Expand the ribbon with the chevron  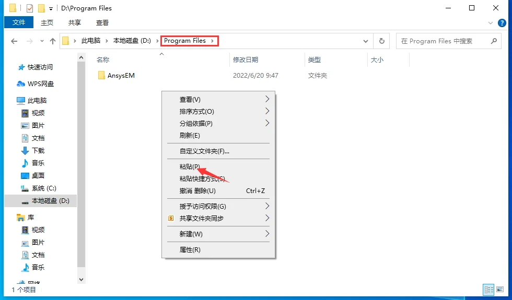490,23
